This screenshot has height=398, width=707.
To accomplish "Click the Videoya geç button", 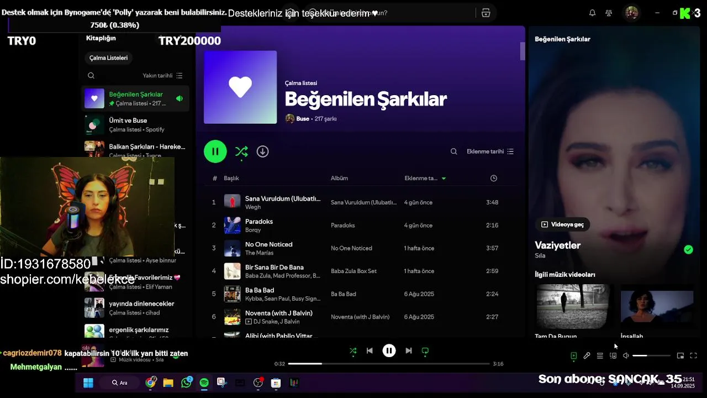I will pyautogui.click(x=562, y=224).
